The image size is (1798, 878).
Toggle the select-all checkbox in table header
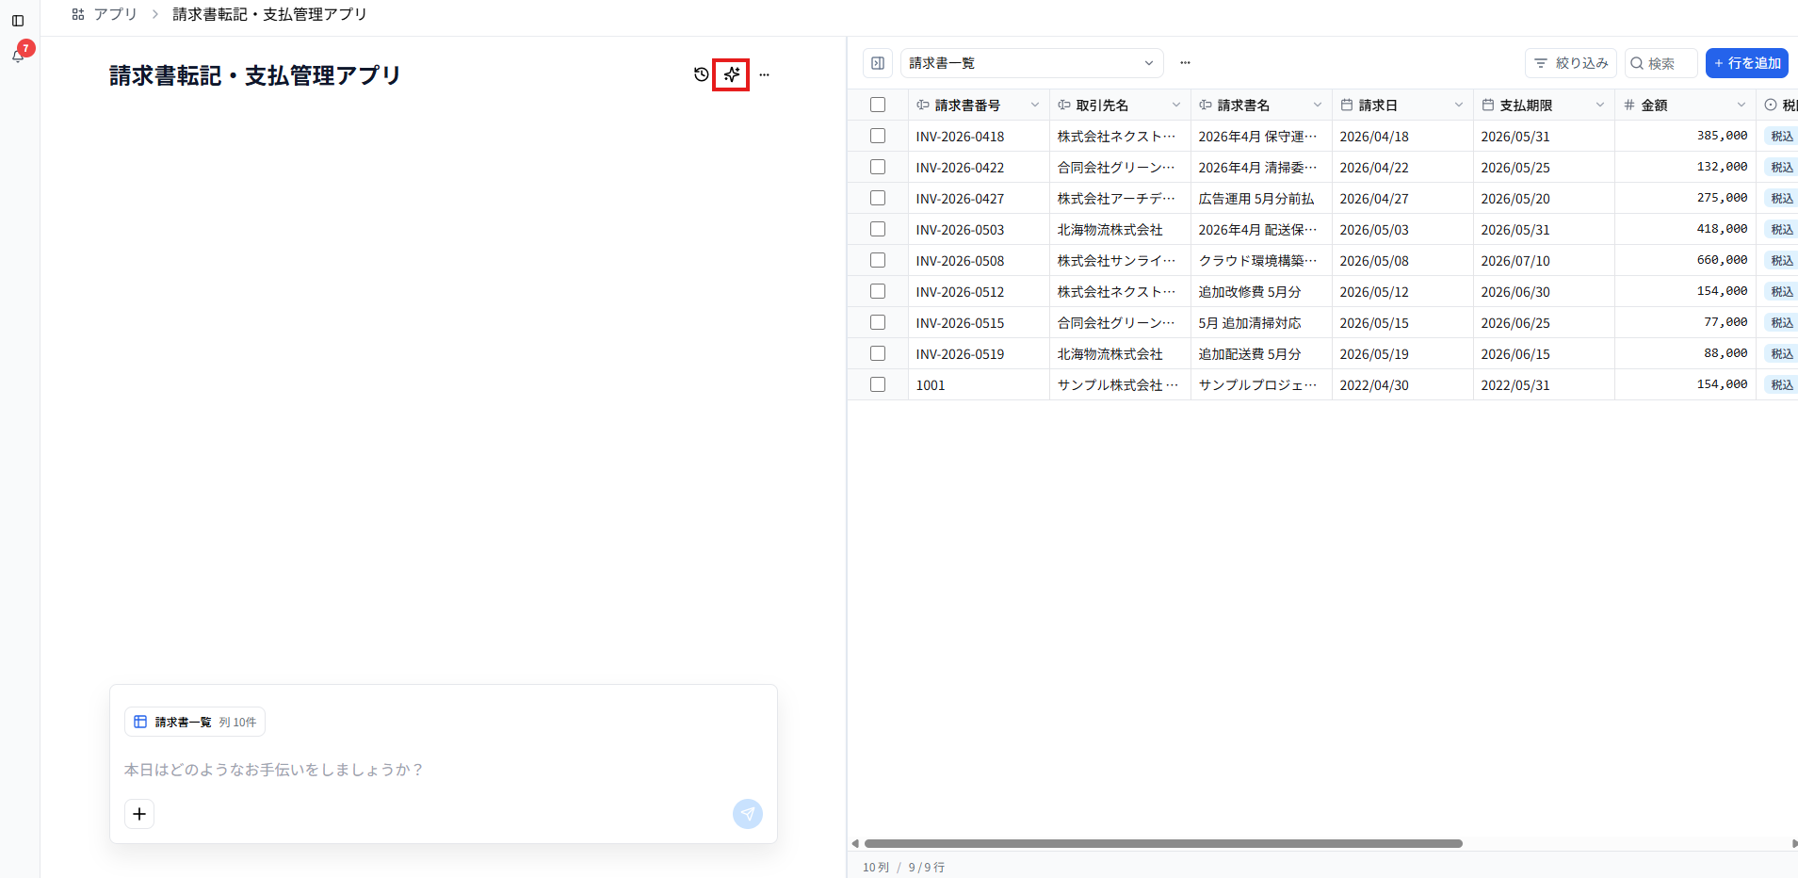[x=878, y=105]
